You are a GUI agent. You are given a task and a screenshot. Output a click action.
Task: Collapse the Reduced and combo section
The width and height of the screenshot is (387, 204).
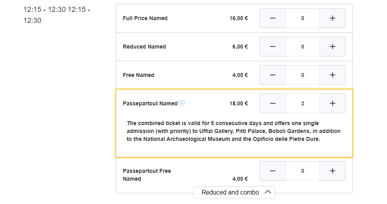[234, 192]
